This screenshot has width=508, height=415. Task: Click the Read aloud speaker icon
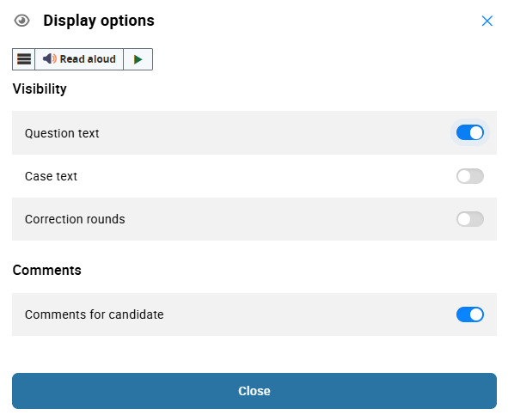pyautogui.click(x=50, y=59)
